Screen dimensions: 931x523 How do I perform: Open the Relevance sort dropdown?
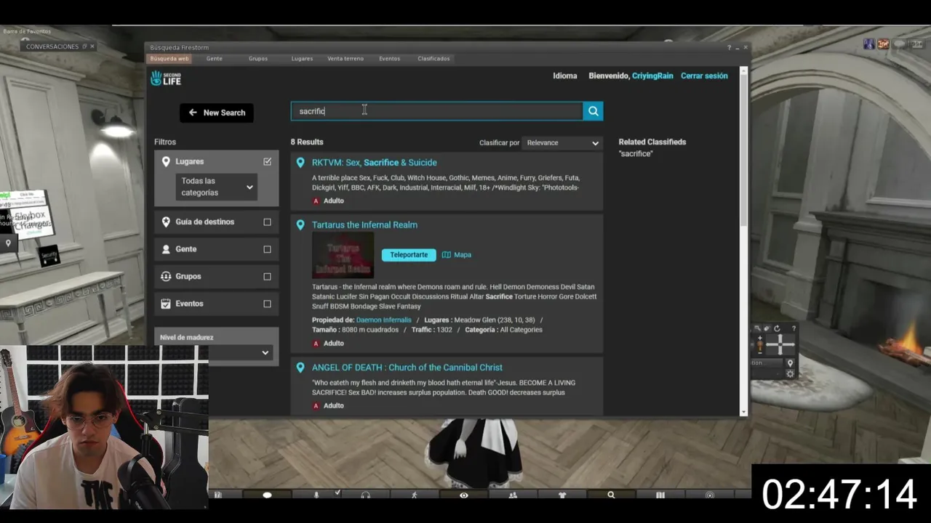563,143
